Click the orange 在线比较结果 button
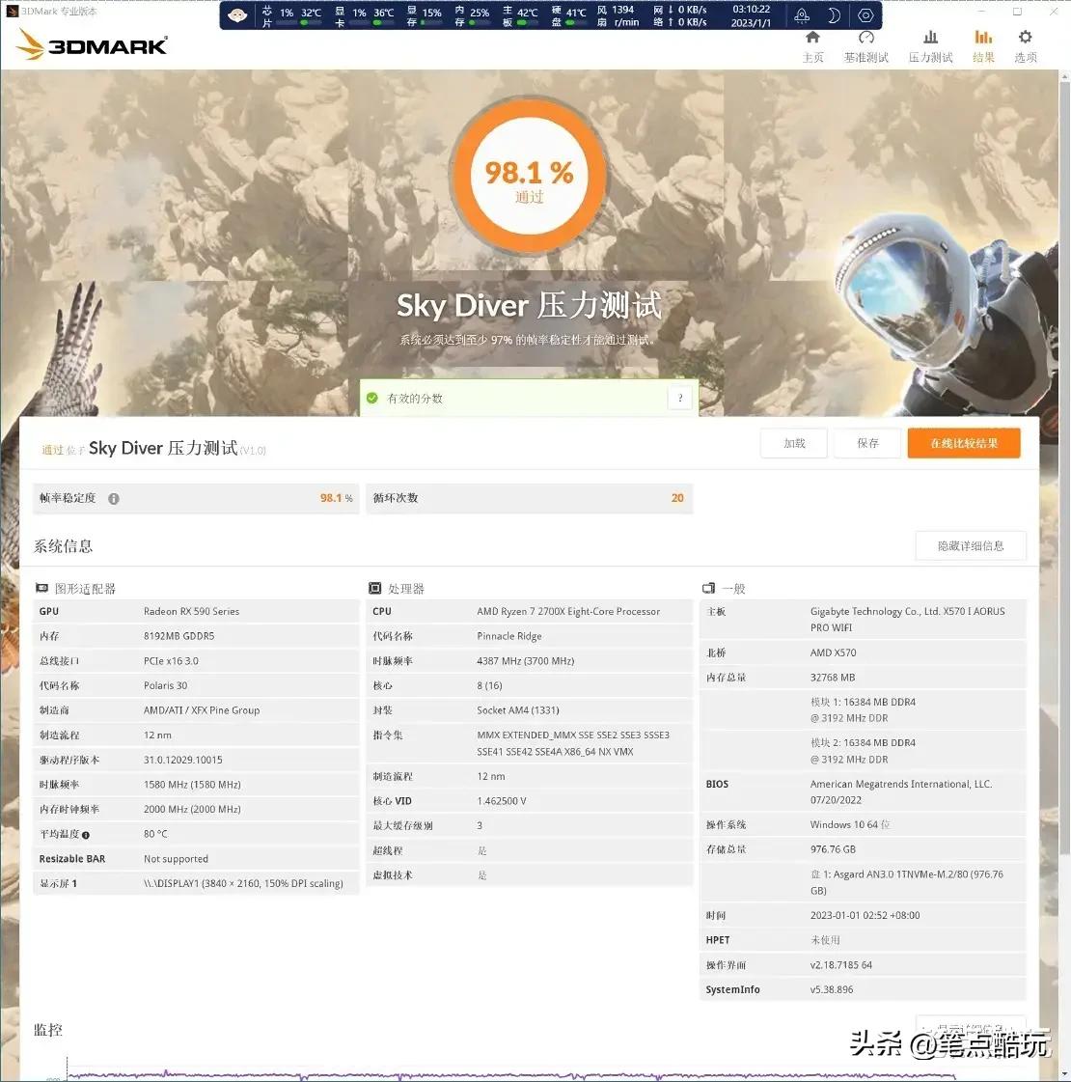This screenshot has width=1071, height=1082. tap(964, 443)
